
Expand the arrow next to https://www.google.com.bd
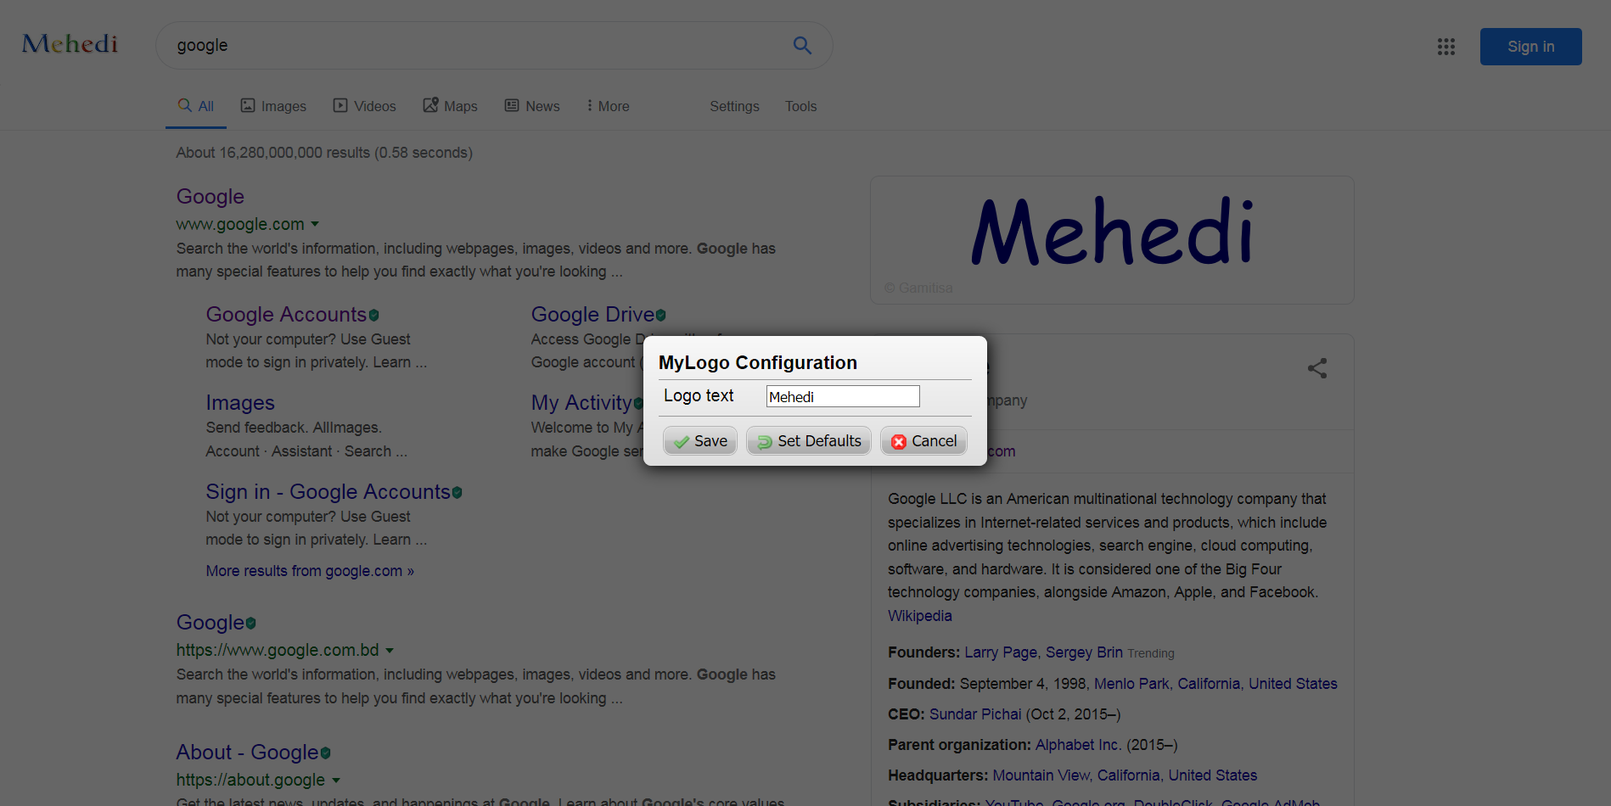coord(390,651)
